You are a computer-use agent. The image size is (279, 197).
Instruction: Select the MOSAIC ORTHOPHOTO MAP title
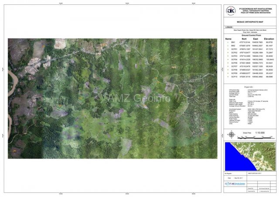(249, 21)
